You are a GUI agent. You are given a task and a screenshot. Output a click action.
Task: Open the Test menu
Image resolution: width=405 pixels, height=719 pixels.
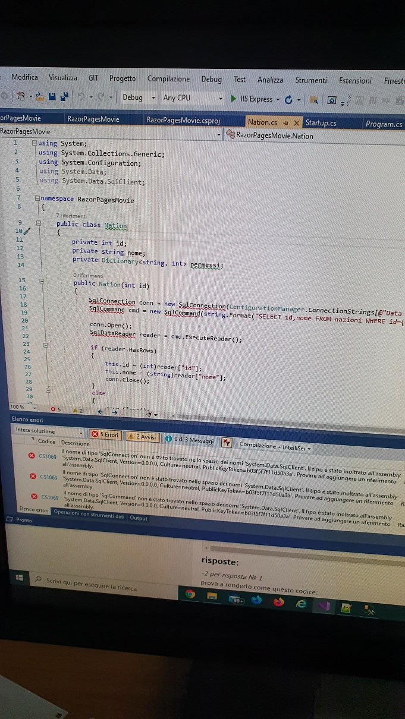click(x=240, y=79)
